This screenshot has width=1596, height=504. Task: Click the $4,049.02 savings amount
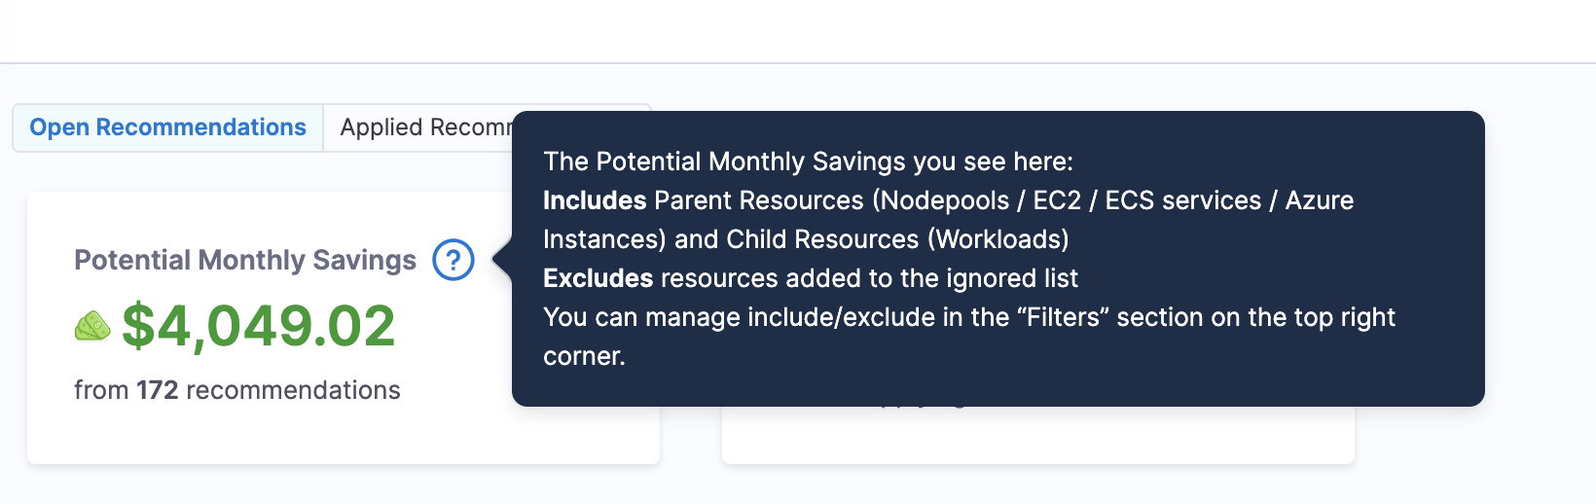[259, 326]
